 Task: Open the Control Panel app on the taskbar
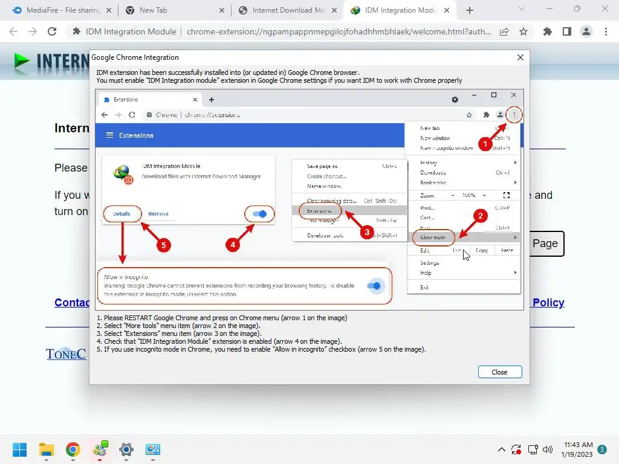pyautogui.click(x=153, y=449)
